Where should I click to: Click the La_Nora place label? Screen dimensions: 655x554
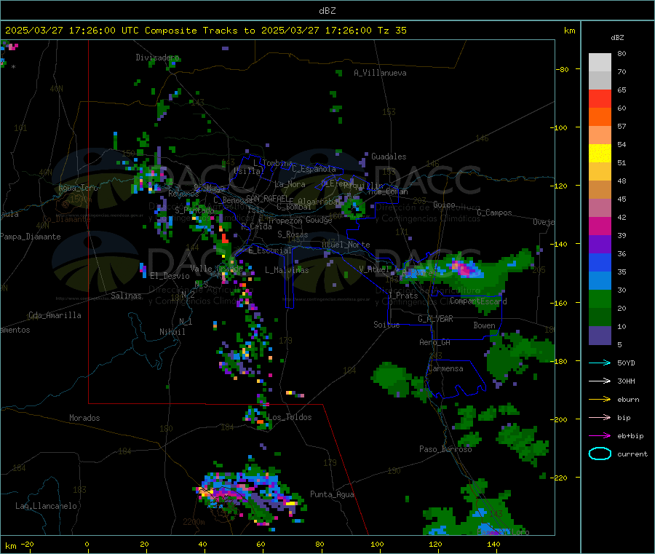290,184
